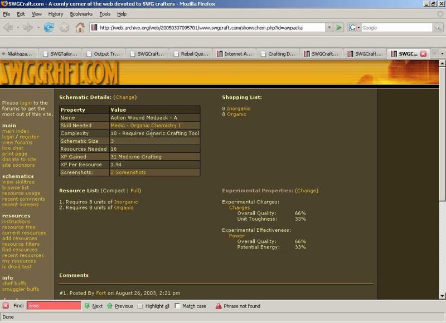Screen dimensions: 446x323
Task: Click the green Go arrow button
Action: (x=339, y=27)
